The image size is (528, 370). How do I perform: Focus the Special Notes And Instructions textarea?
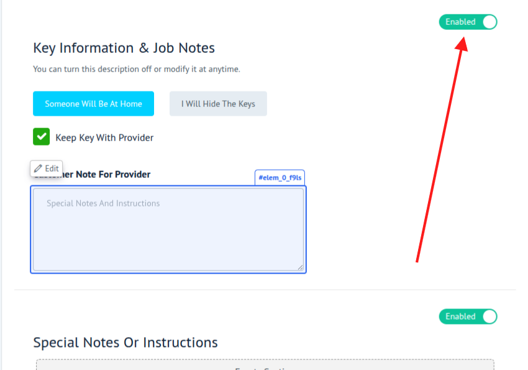[x=168, y=230]
